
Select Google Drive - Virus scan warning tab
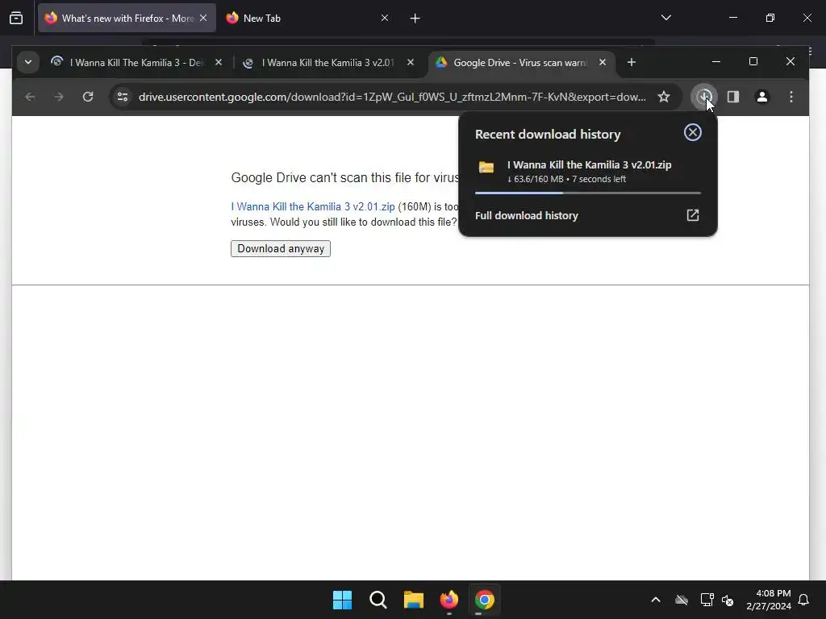click(x=520, y=63)
